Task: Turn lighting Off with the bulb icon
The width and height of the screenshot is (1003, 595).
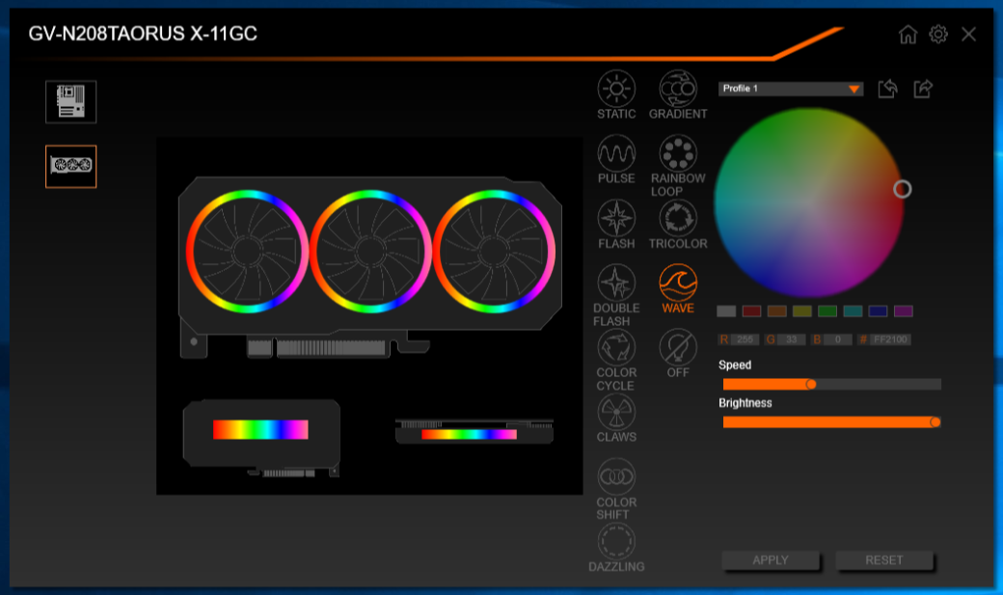Action: click(x=678, y=347)
